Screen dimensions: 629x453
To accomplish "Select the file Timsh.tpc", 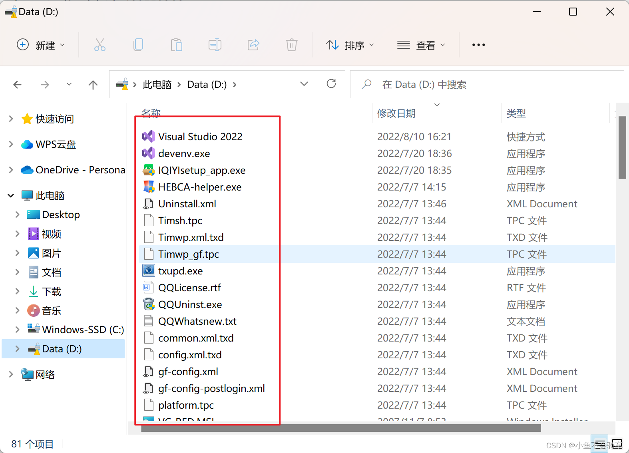I will (x=180, y=221).
